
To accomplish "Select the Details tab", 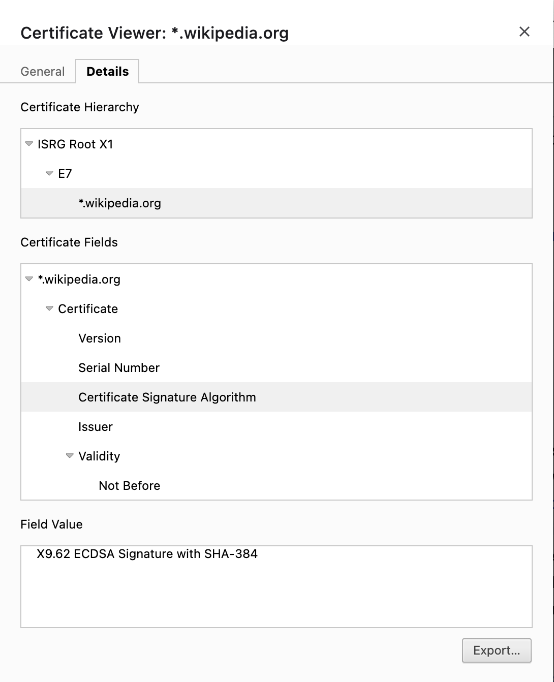I will tap(108, 71).
